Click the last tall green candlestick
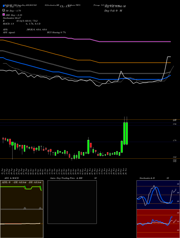Screen dimensions: 180x238 pyautogui.click(x=127, y=133)
